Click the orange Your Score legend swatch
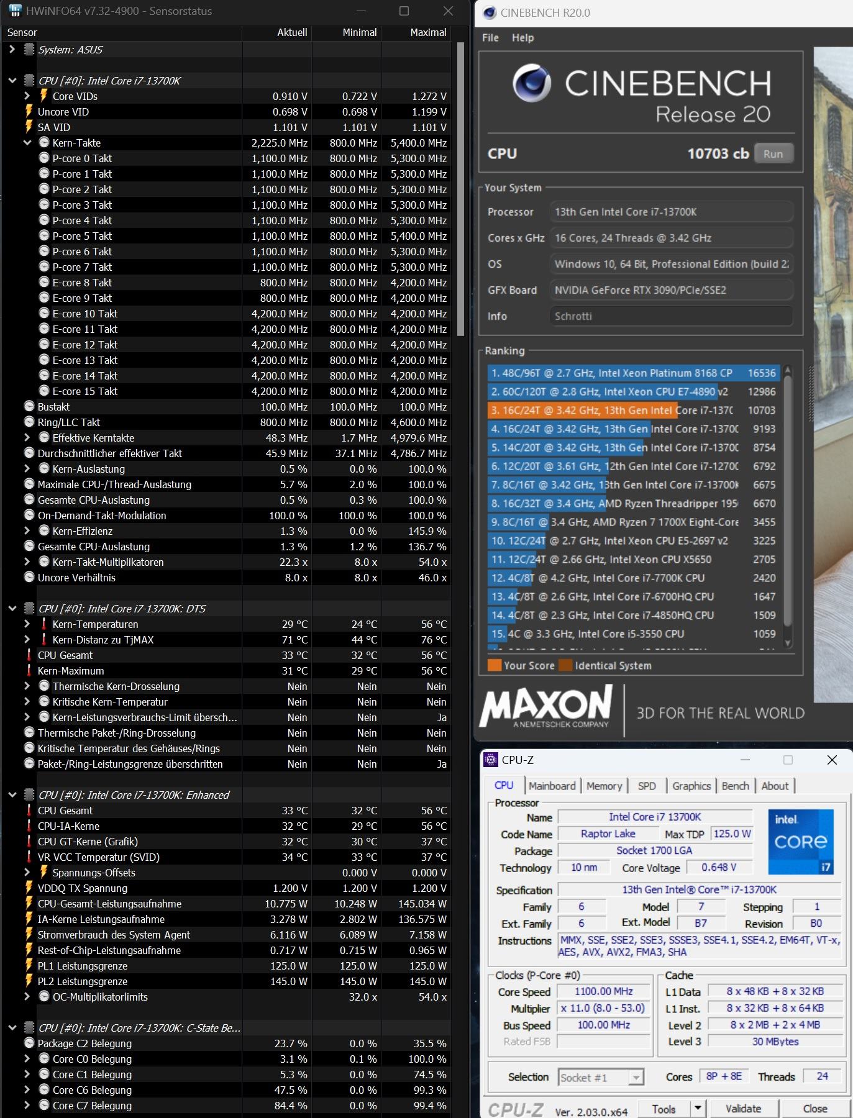This screenshot has height=1118, width=853. [494, 665]
